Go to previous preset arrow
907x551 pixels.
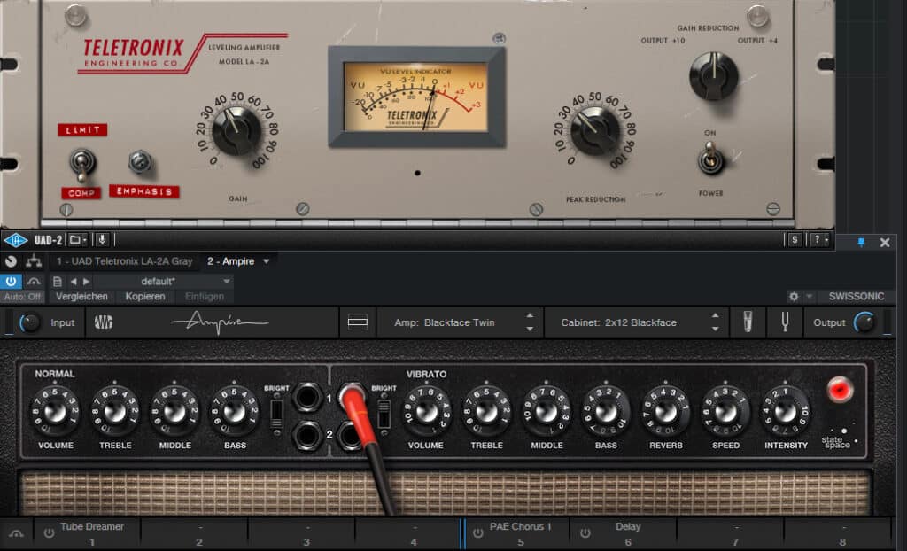click(74, 282)
